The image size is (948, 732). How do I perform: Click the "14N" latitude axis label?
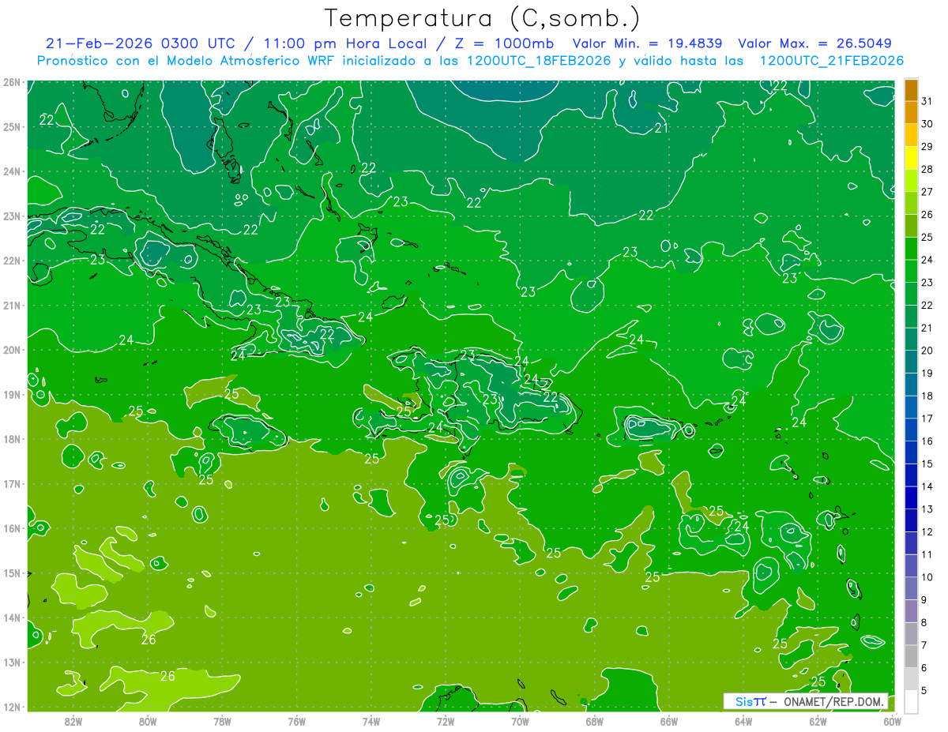[x=12, y=618]
